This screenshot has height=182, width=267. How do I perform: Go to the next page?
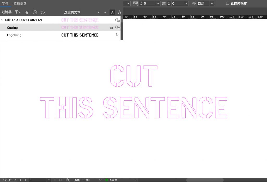pos(55,180)
